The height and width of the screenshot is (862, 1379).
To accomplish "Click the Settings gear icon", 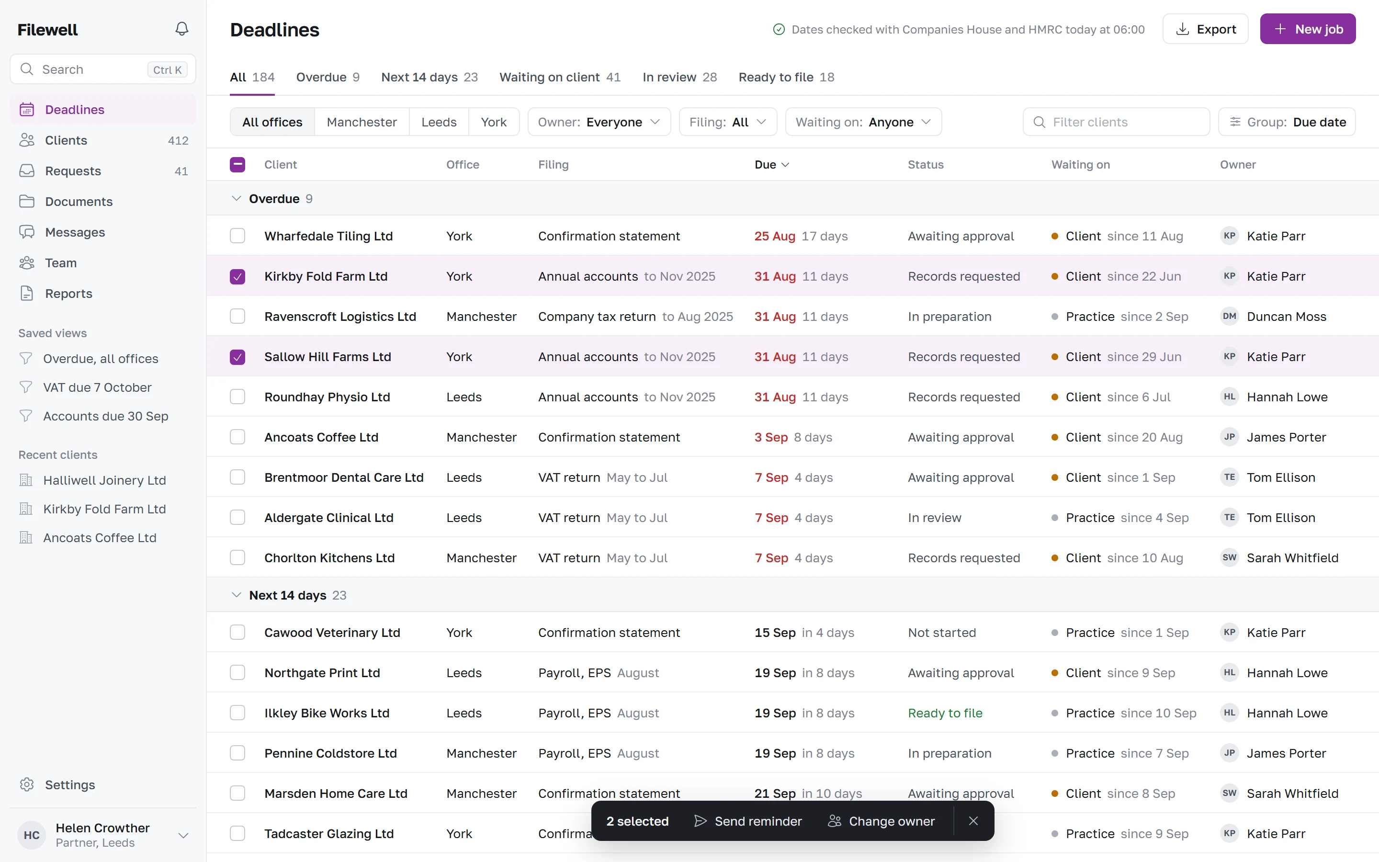I will (x=27, y=785).
